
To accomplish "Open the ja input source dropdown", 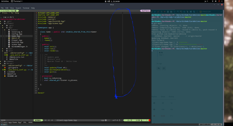I will (206, 1).
